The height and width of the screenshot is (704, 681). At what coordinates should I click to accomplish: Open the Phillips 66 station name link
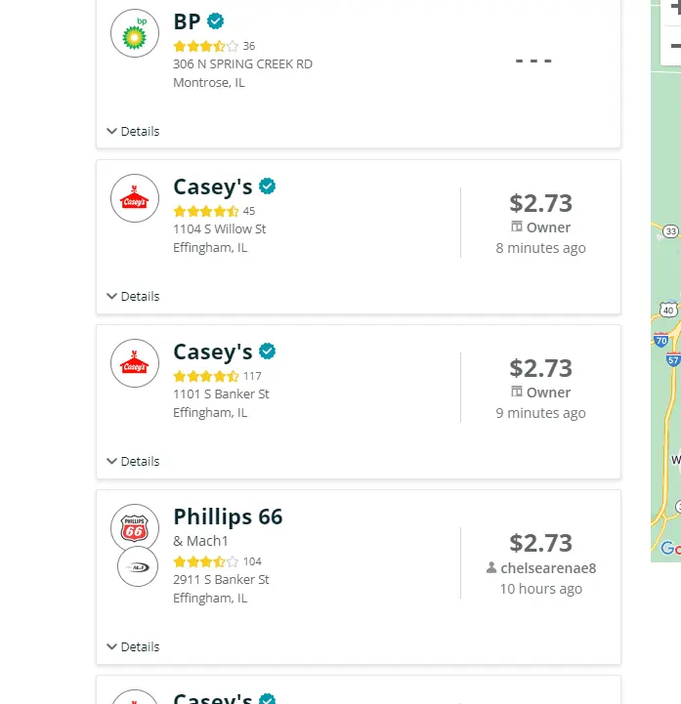[228, 517]
